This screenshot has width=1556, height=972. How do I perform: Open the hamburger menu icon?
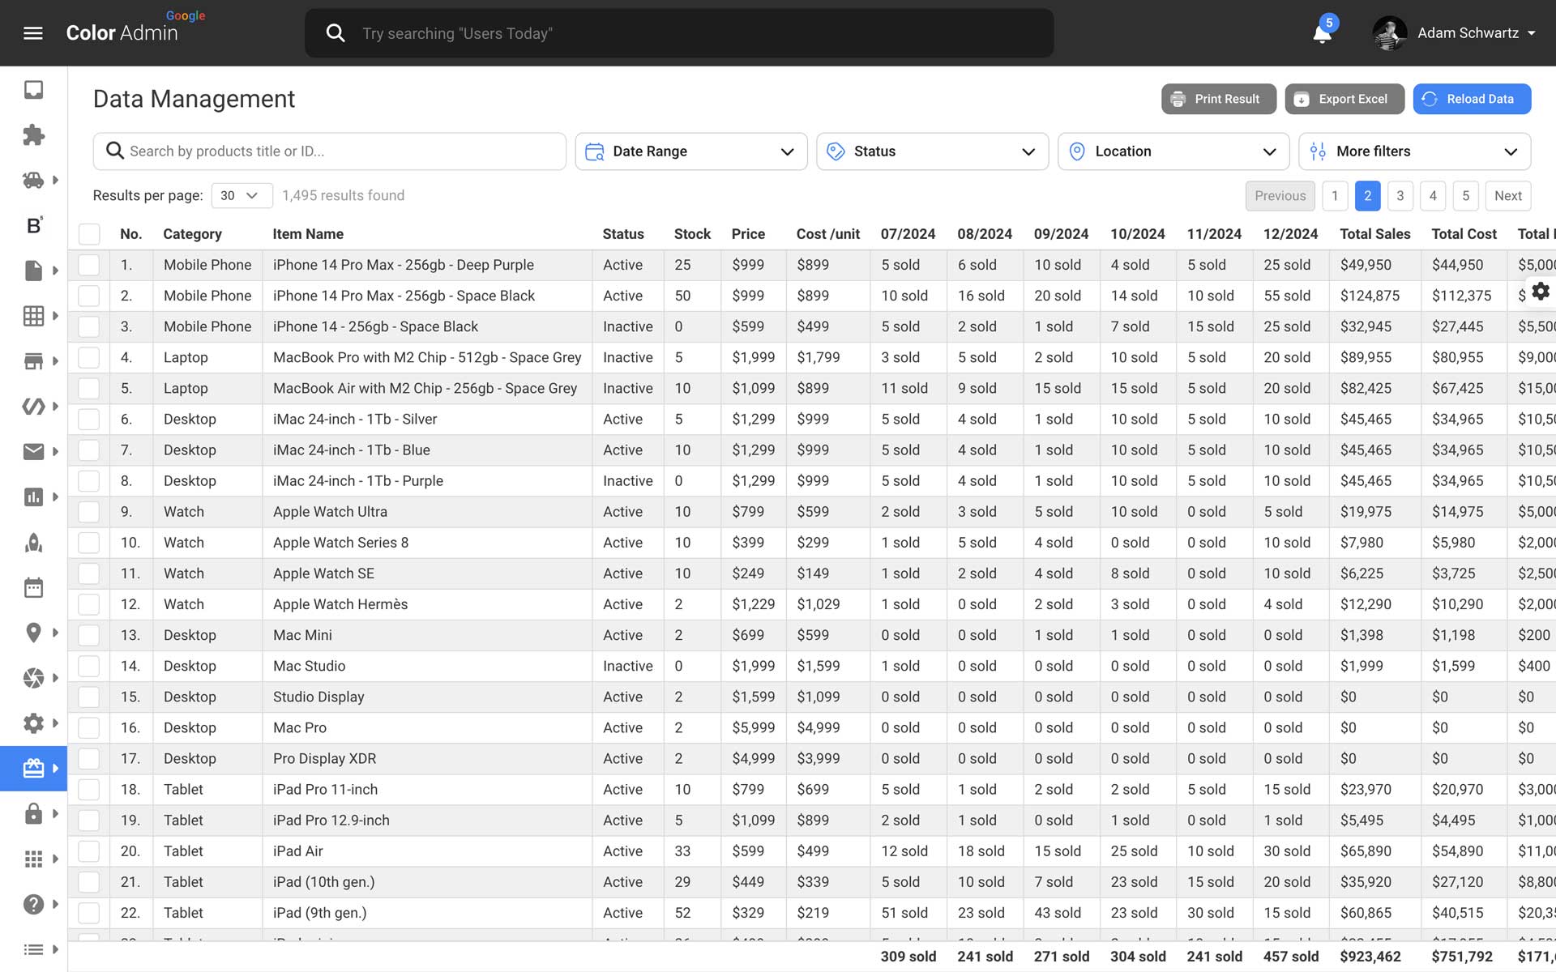click(33, 33)
